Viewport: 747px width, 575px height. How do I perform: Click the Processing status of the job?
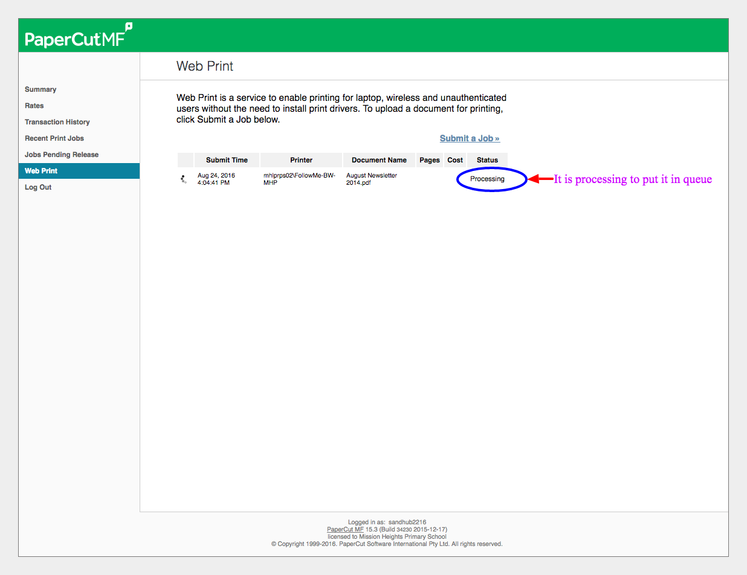point(487,179)
